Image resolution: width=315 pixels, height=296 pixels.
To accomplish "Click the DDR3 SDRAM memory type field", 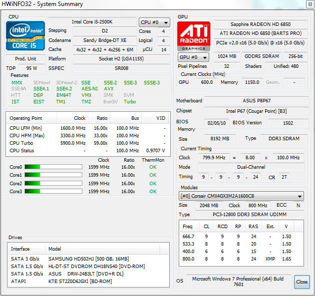I will (284, 139).
